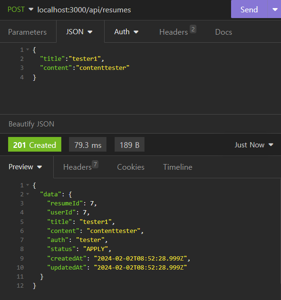The image size is (281, 300).
Task: Click the request body closing brace on line 4
Action: pyautogui.click(x=34, y=77)
